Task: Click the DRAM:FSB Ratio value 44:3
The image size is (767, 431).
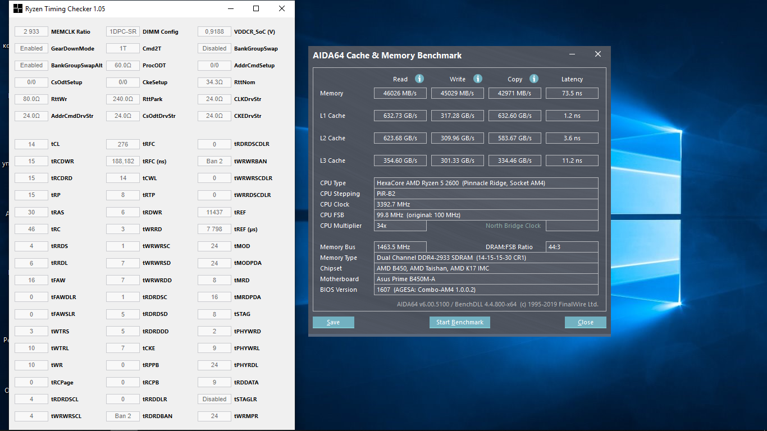Action: click(x=572, y=247)
